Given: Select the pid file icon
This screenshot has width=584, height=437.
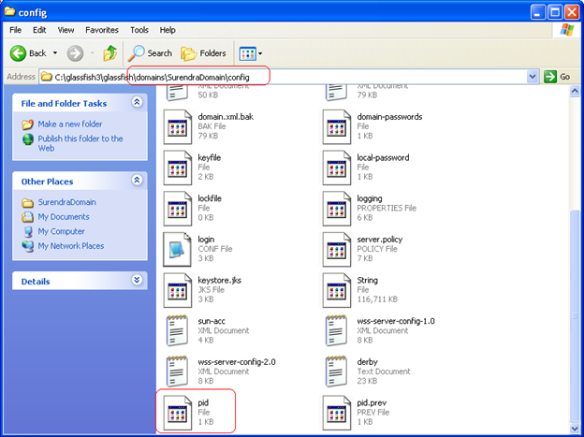Looking at the screenshot, I should (177, 413).
